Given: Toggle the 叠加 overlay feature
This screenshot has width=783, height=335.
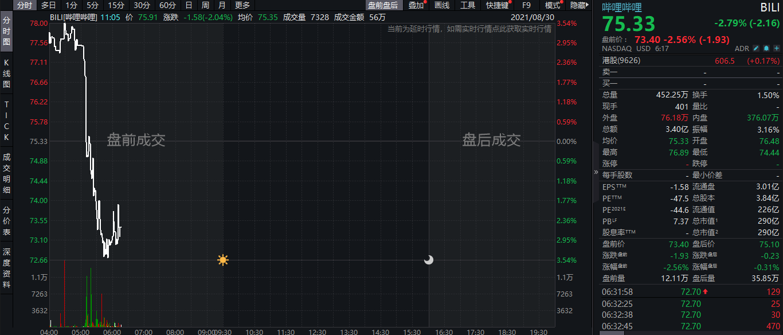Looking at the screenshot, I should coord(414,5).
